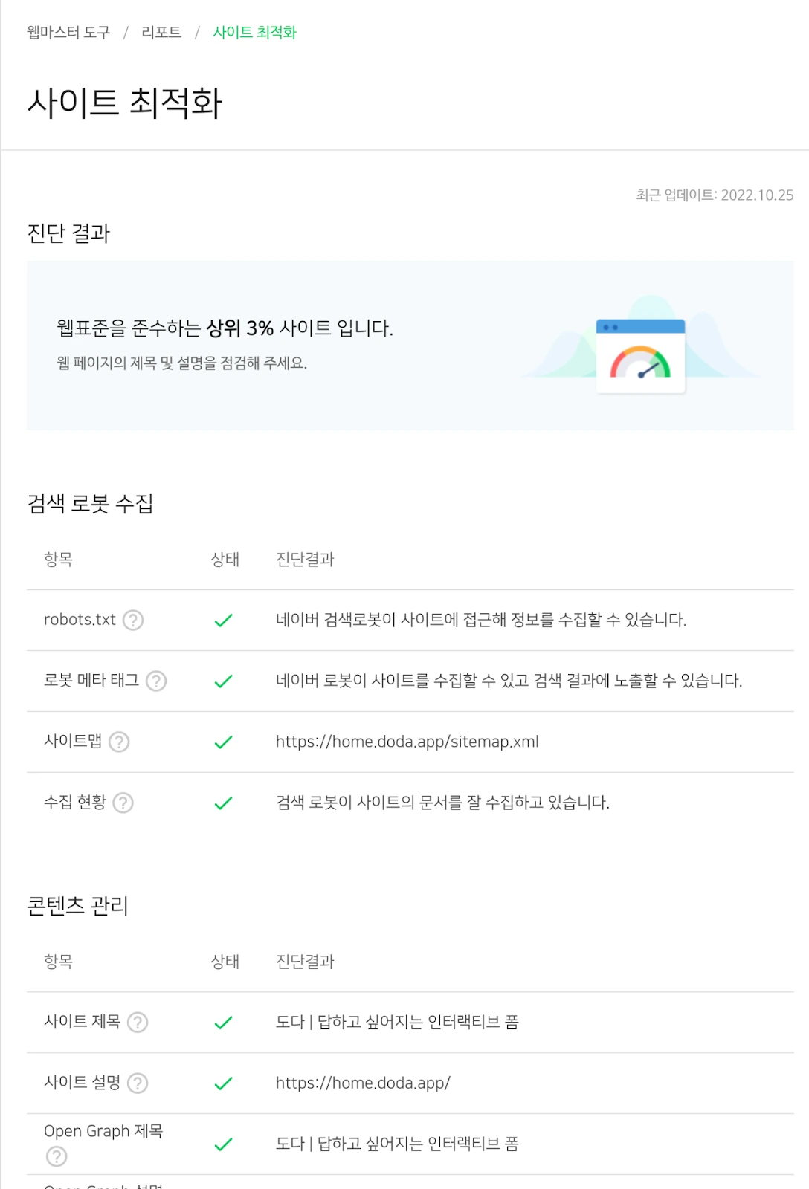Click the speedometer gauge illustration
Screen dimensions: 809x1189
[640, 356]
